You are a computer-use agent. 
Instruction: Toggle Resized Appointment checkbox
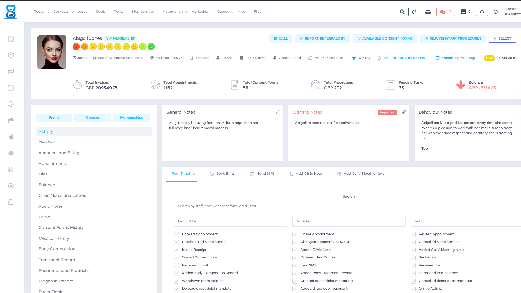coord(413,235)
